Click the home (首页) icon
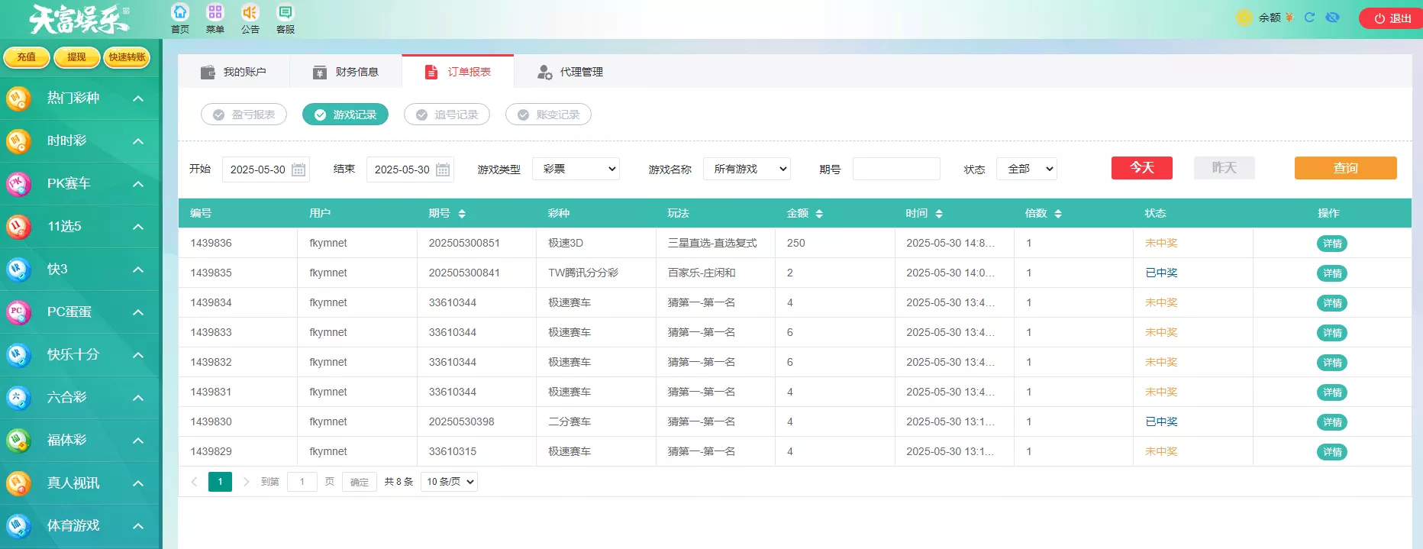Image resolution: width=1423 pixels, height=549 pixels. click(x=180, y=13)
